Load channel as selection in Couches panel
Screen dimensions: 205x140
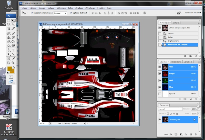[x=180, y=99]
